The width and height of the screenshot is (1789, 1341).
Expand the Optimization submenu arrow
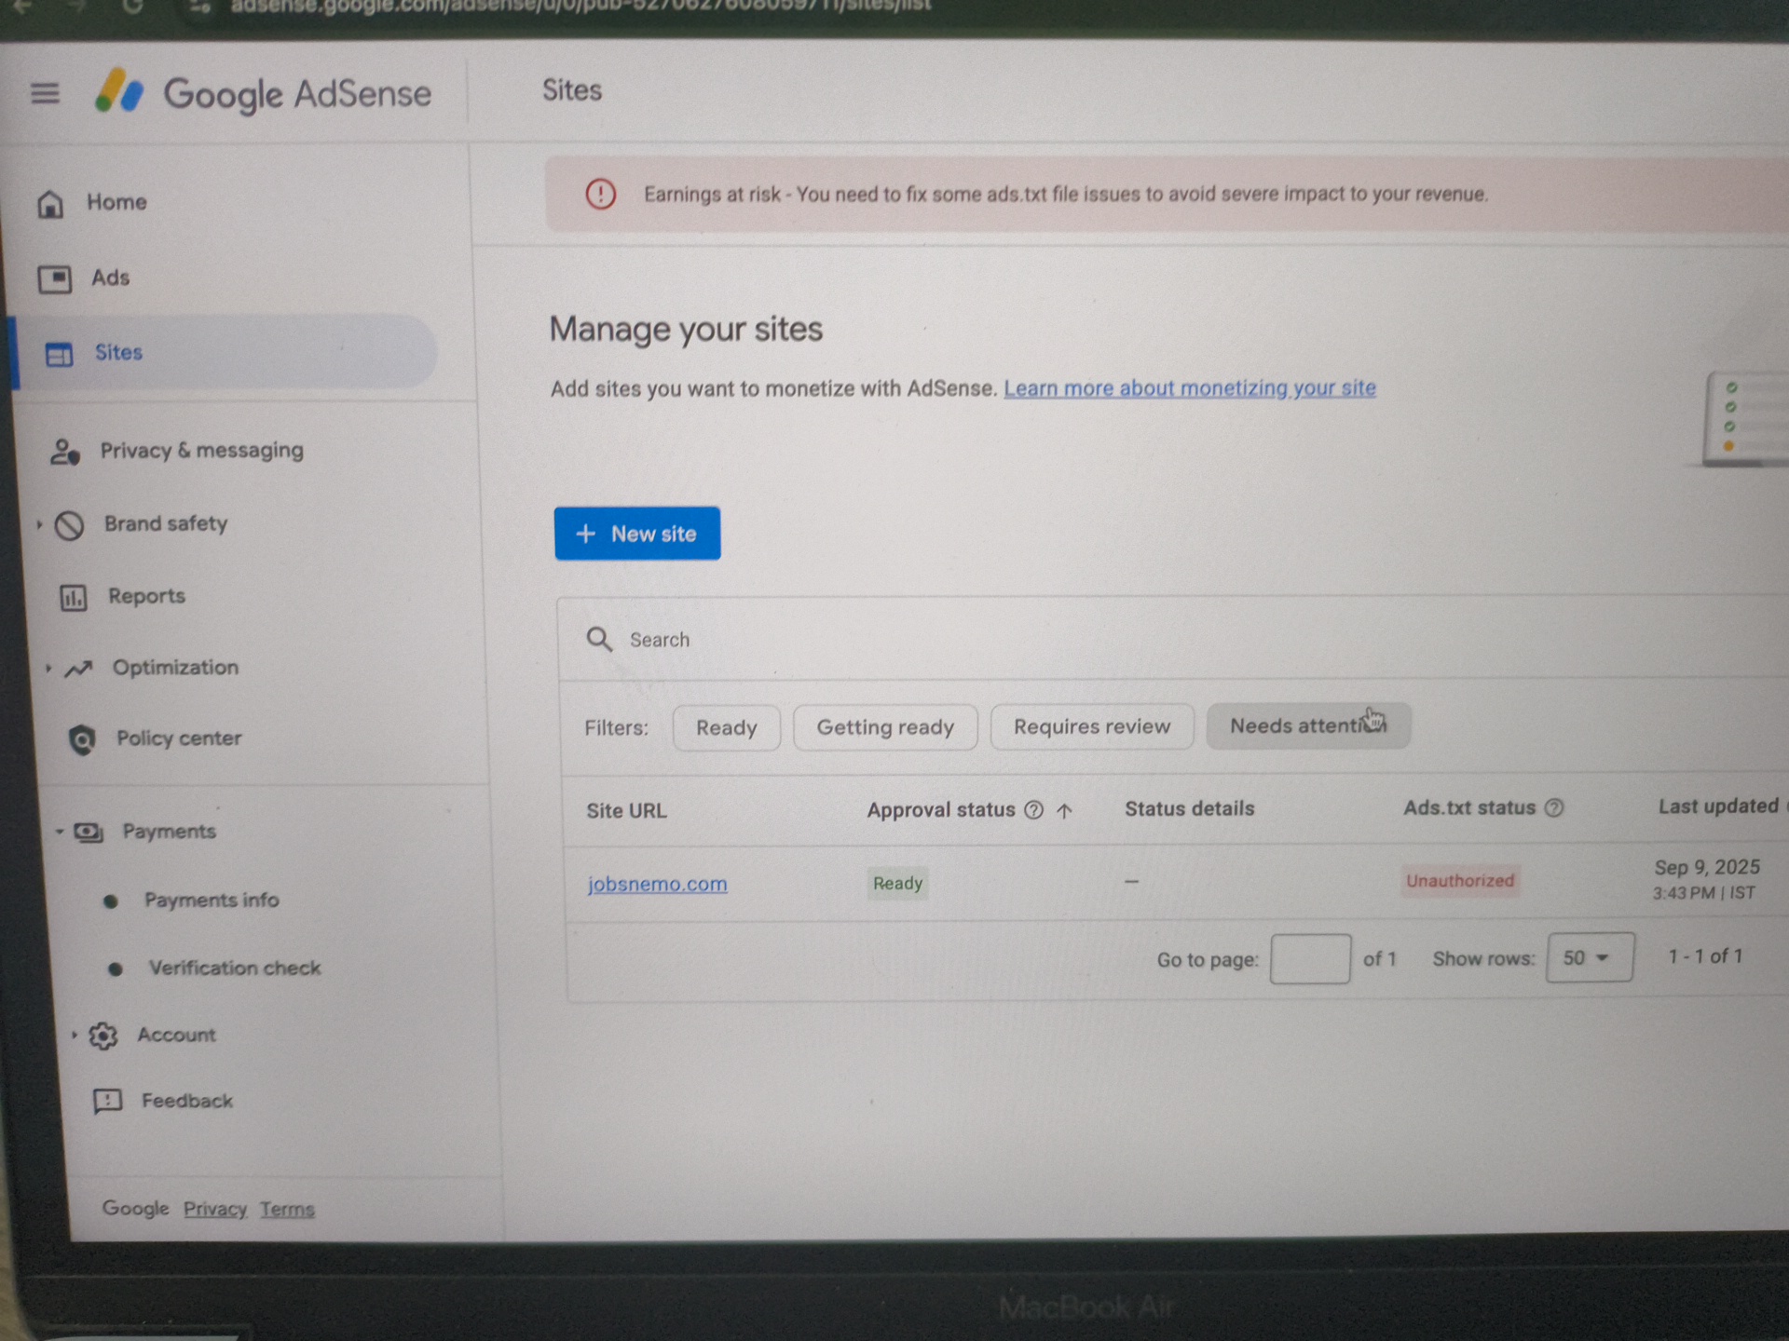click(x=48, y=668)
